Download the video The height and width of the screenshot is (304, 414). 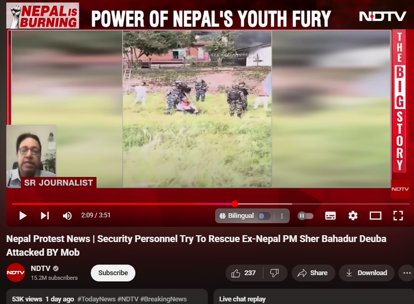[367, 273]
